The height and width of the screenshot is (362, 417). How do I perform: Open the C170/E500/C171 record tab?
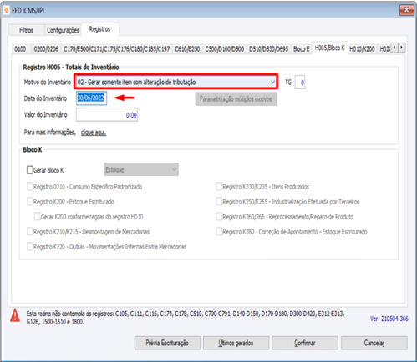(x=116, y=49)
